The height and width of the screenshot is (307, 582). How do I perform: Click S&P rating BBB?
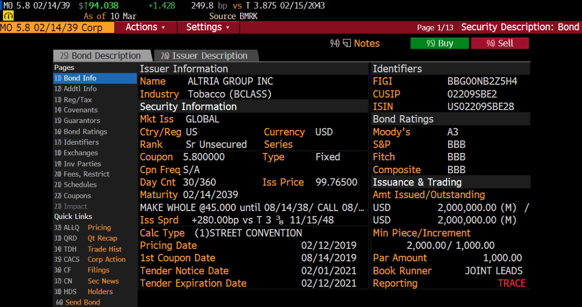click(x=456, y=145)
